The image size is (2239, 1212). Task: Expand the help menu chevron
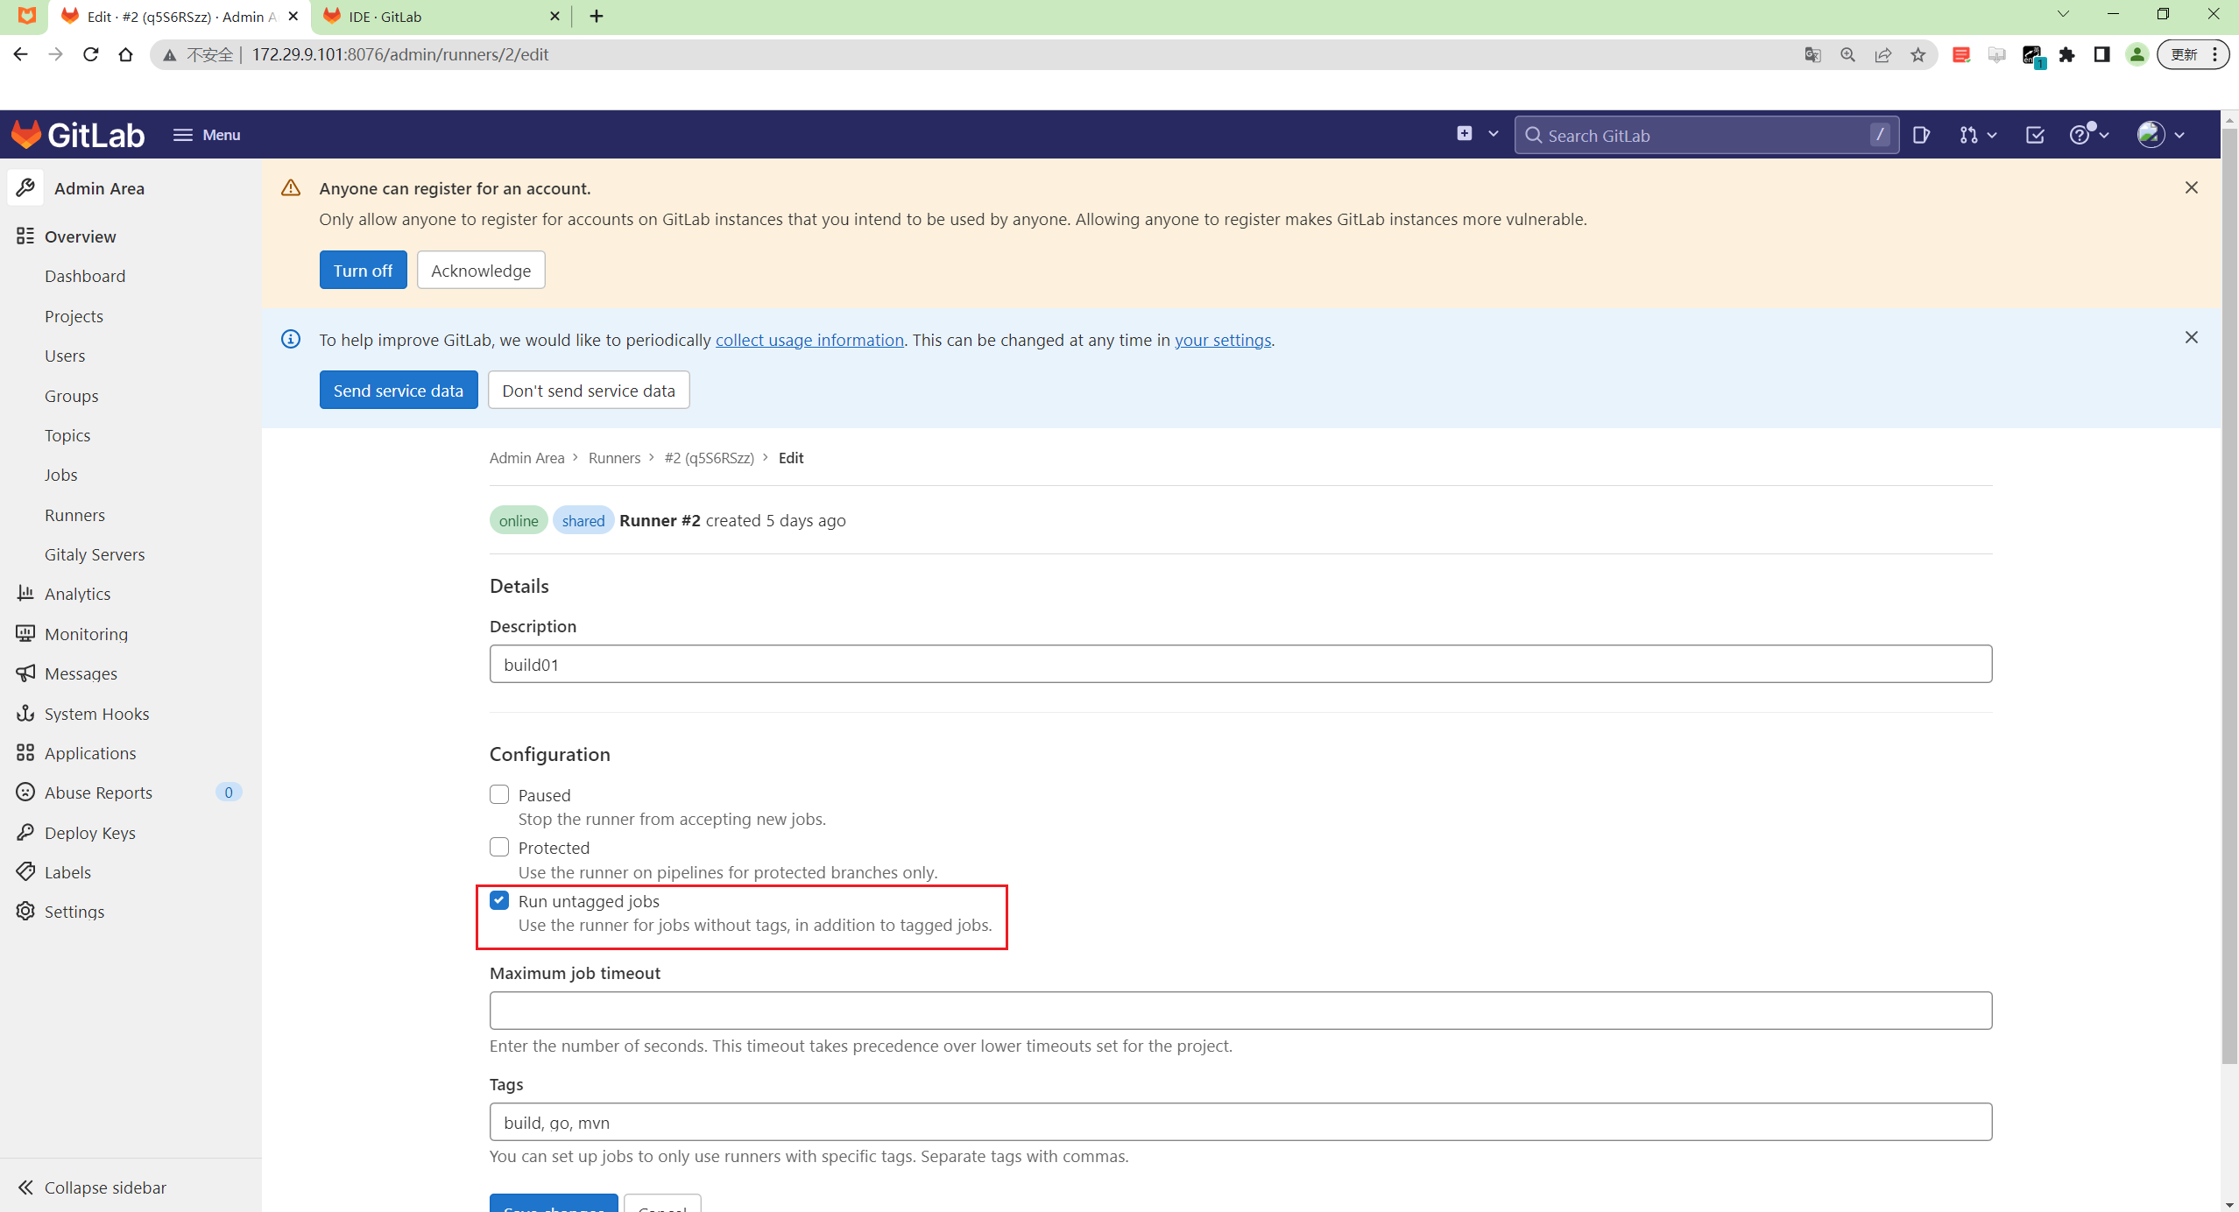[x=2104, y=135]
